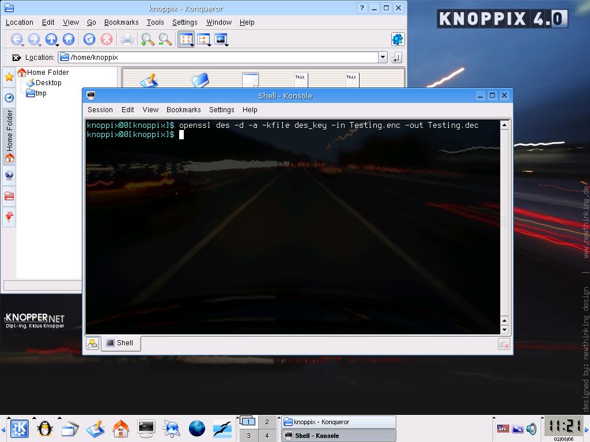Click panel icon right of Tux penguin

click(70, 428)
